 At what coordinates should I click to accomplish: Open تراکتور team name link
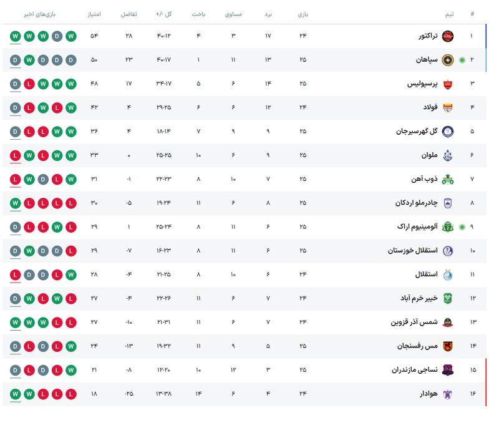click(428, 36)
